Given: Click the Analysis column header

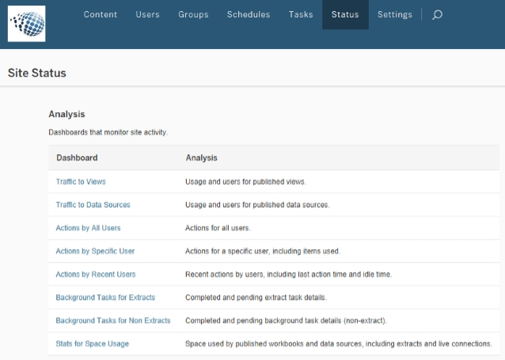Looking at the screenshot, I should (x=201, y=157).
